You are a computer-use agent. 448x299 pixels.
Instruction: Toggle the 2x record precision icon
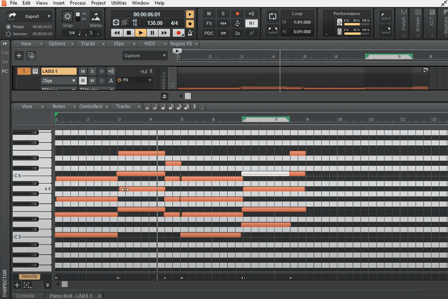tap(237, 33)
